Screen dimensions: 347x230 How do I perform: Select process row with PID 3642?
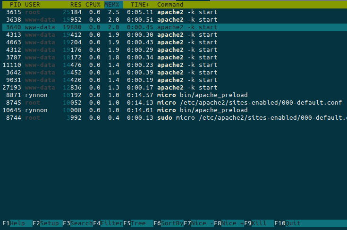pos(175,72)
